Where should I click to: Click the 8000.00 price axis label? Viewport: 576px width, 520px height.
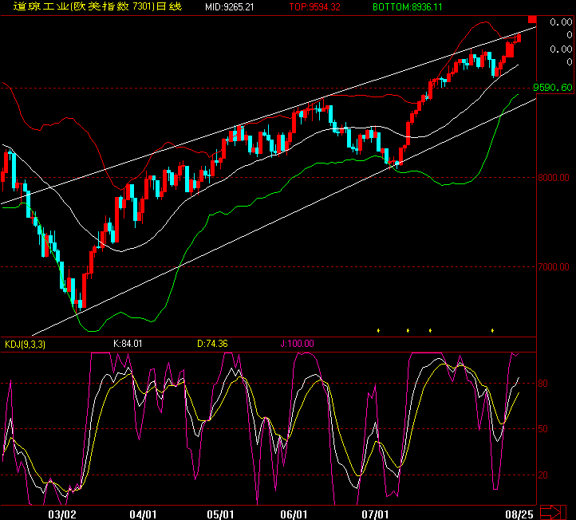[554, 178]
